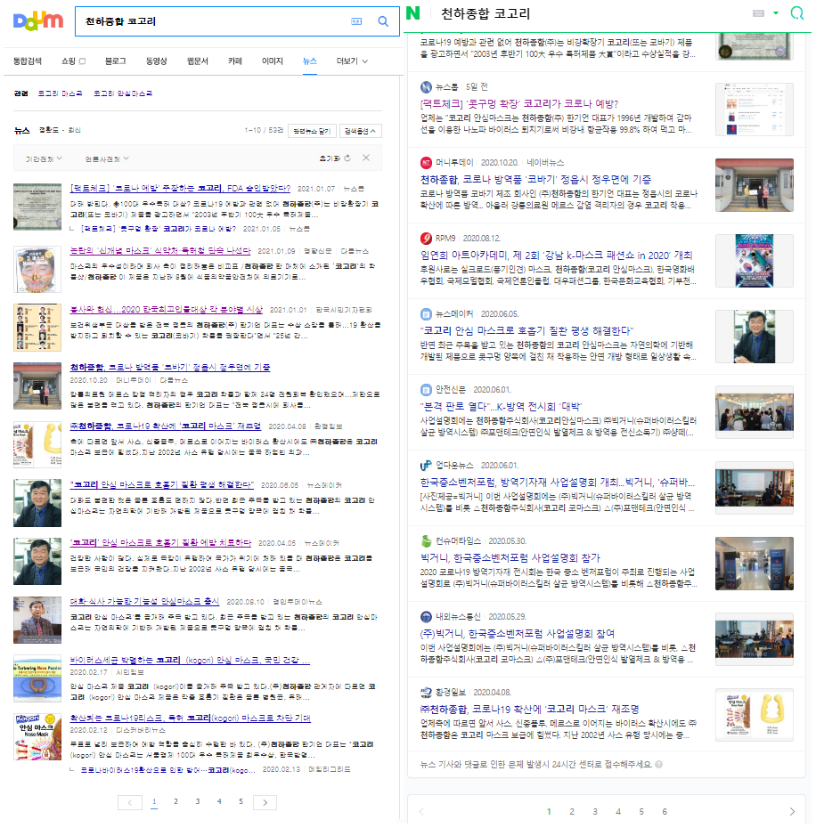Click the small shopping icon beside 쇼핑 tab

[x=82, y=61]
